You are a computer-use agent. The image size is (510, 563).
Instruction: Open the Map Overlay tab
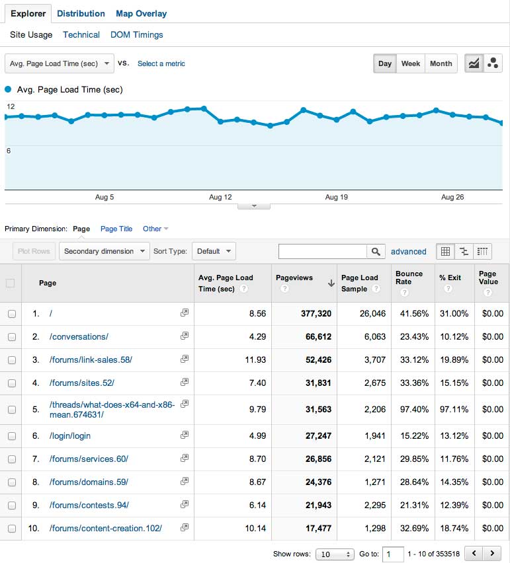(141, 13)
